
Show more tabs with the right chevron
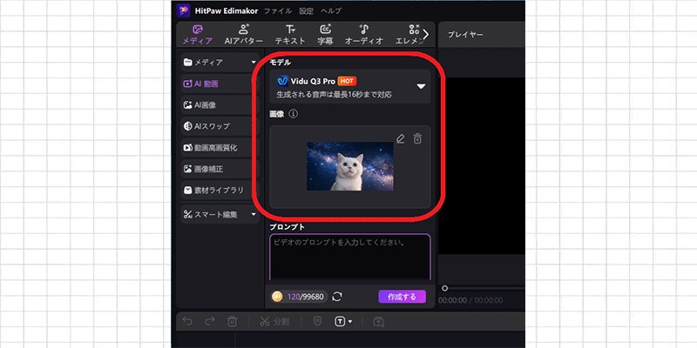(x=426, y=35)
